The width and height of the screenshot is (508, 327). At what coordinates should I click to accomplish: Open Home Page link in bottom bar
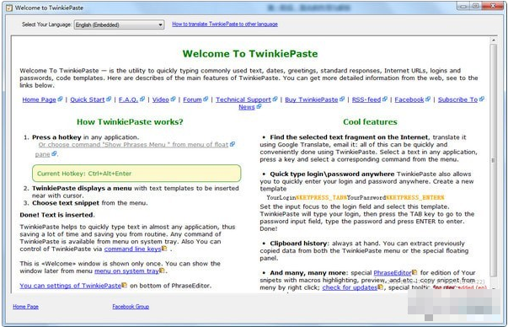tap(25, 307)
